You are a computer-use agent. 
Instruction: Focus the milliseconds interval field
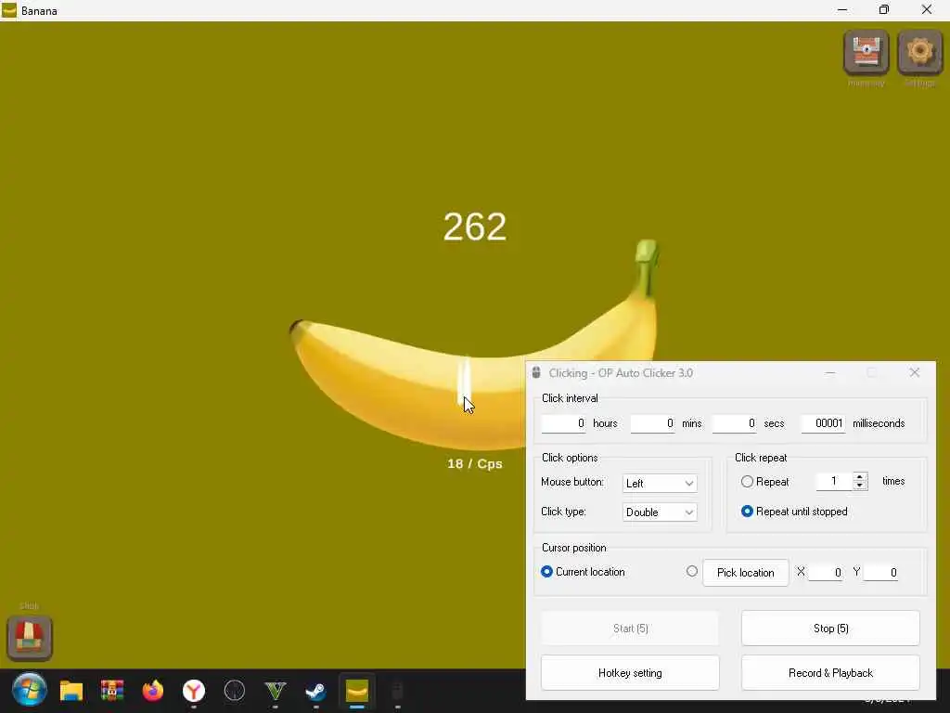(x=824, y=423)
